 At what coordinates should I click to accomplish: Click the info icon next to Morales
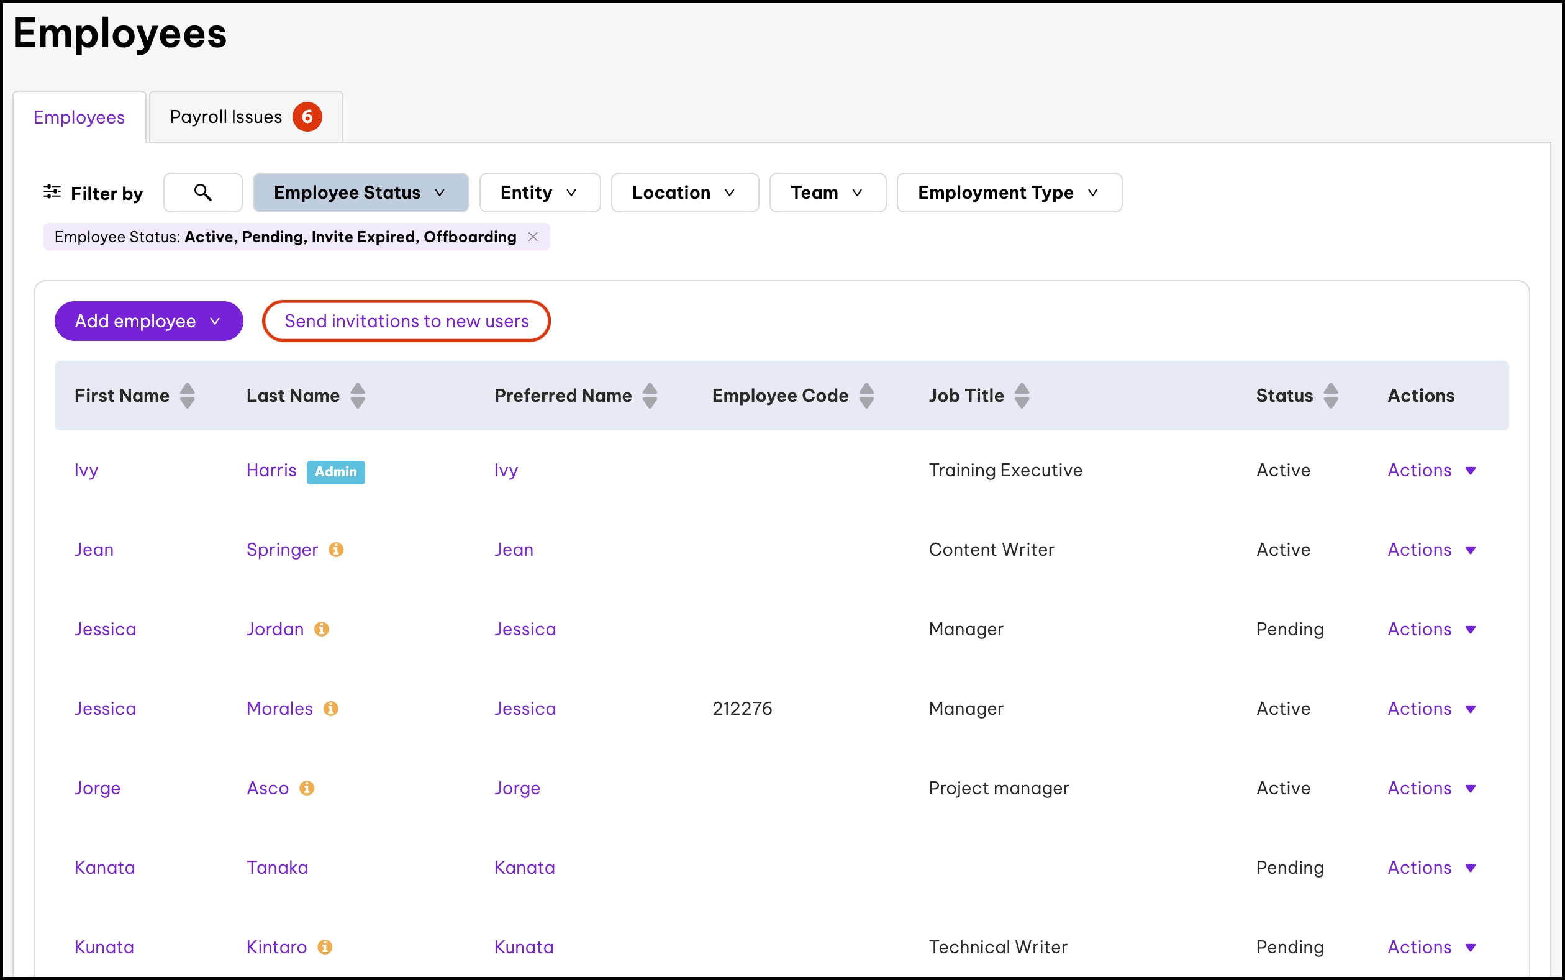(330, 709)
